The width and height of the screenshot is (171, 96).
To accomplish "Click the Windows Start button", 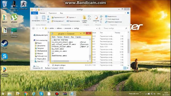I will 3,94.
